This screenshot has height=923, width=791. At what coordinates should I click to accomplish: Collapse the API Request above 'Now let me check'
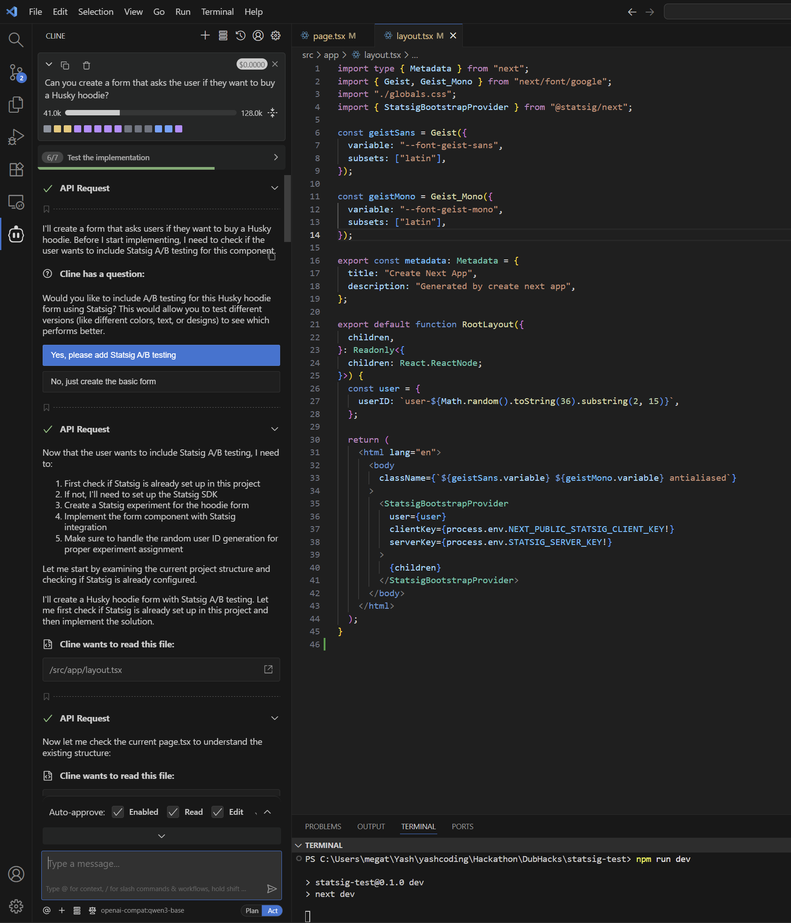pyautogui.click(x=275, y=718)
